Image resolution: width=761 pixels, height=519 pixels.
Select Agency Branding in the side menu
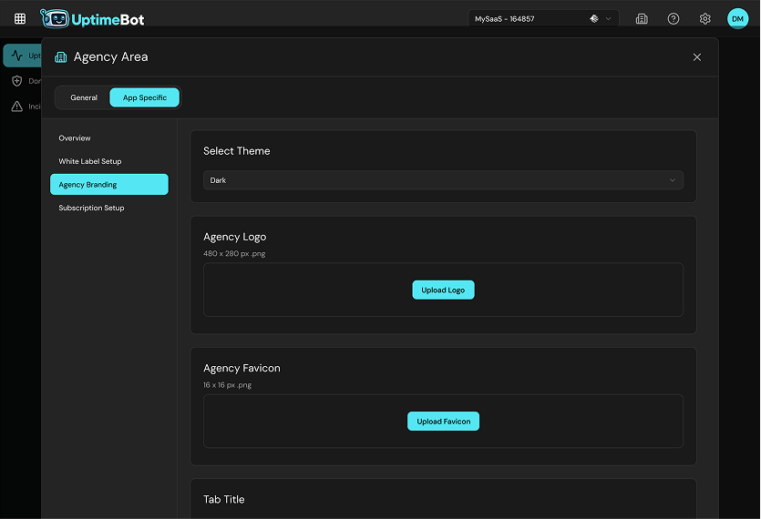pyautogui.click(x=109, y=184)
